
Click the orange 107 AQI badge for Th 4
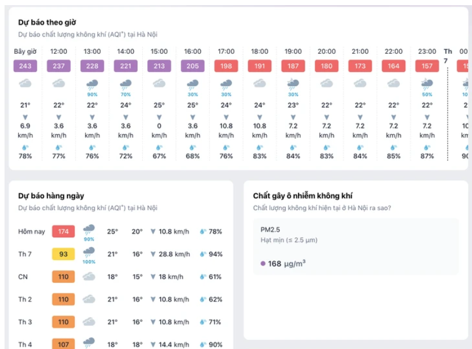[x=63, y=343]
